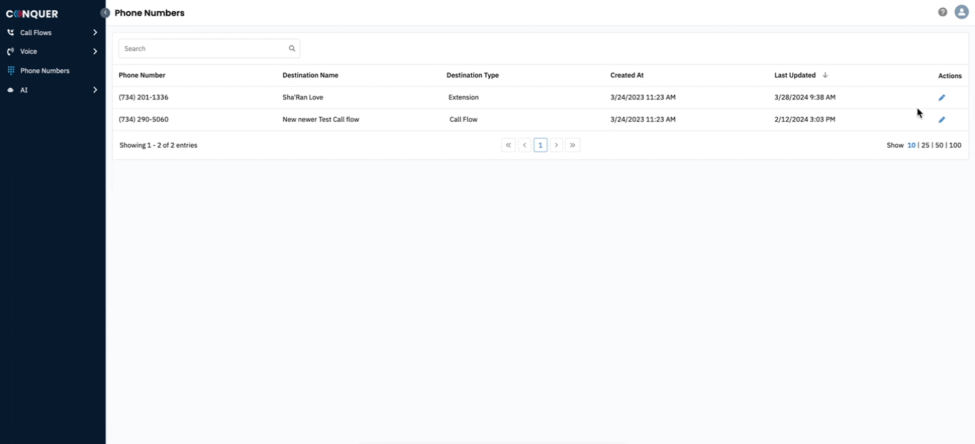Show 50 entries per page

[939, 146]
